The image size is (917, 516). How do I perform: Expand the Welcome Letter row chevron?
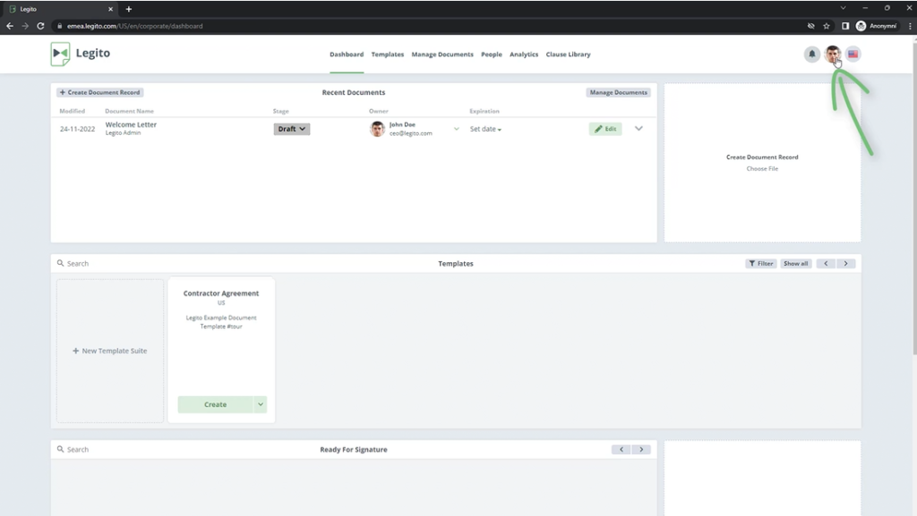(x=638, y=129)
